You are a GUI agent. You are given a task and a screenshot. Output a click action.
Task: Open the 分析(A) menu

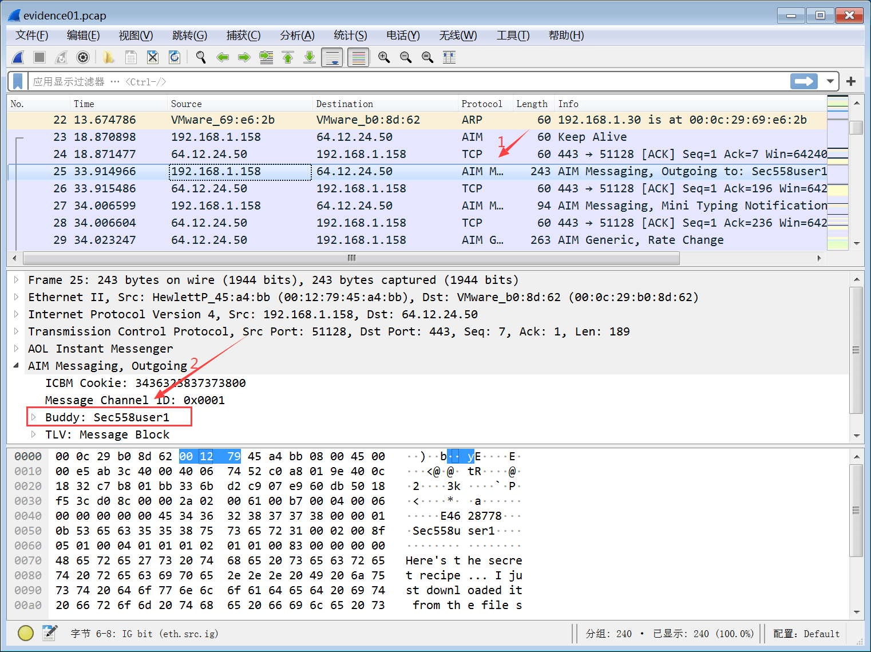click(297, 35)
